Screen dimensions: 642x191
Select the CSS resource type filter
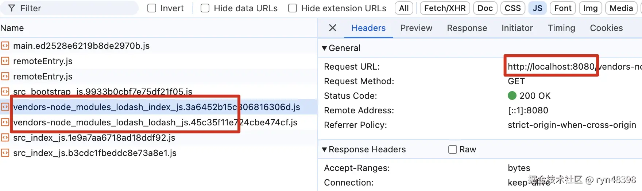(513, 8)
